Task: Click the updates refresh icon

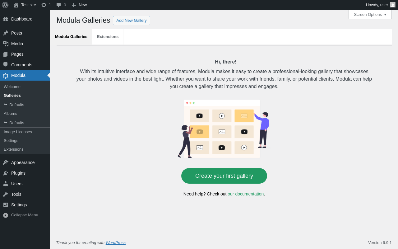Action: point(44,5)
